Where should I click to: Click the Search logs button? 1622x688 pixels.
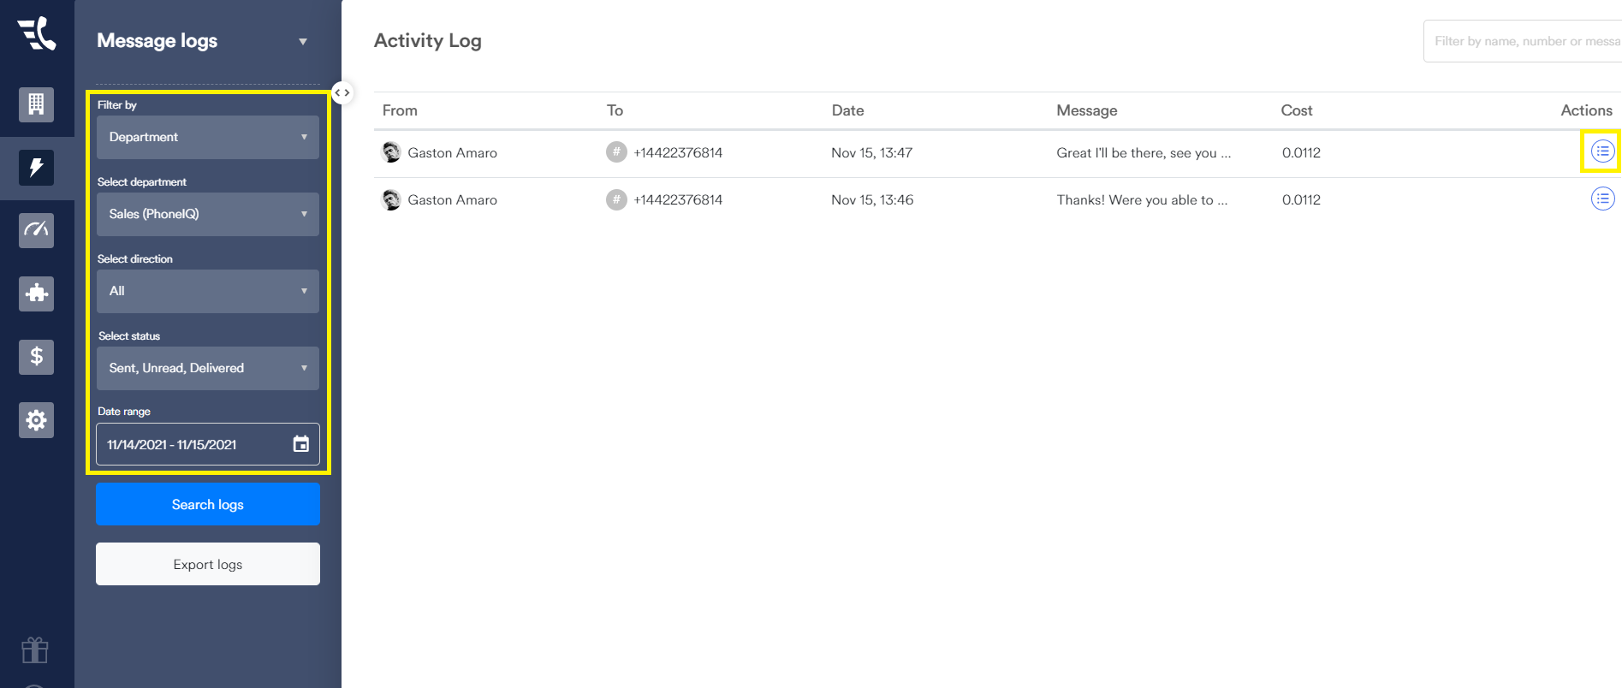click(207, 504)
